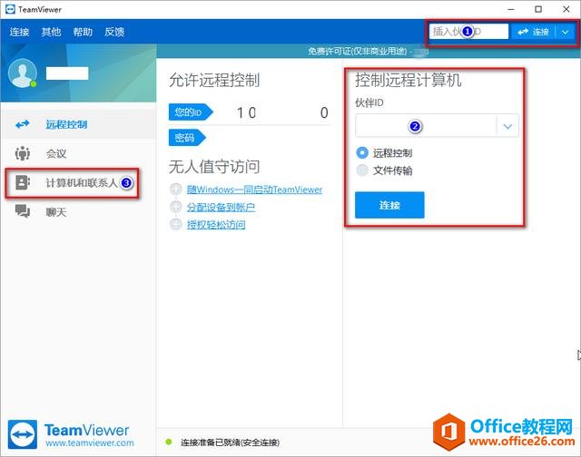
Task: Click the TeamViewer logo icon at the bottom left
Action: [x=22, y=434]
